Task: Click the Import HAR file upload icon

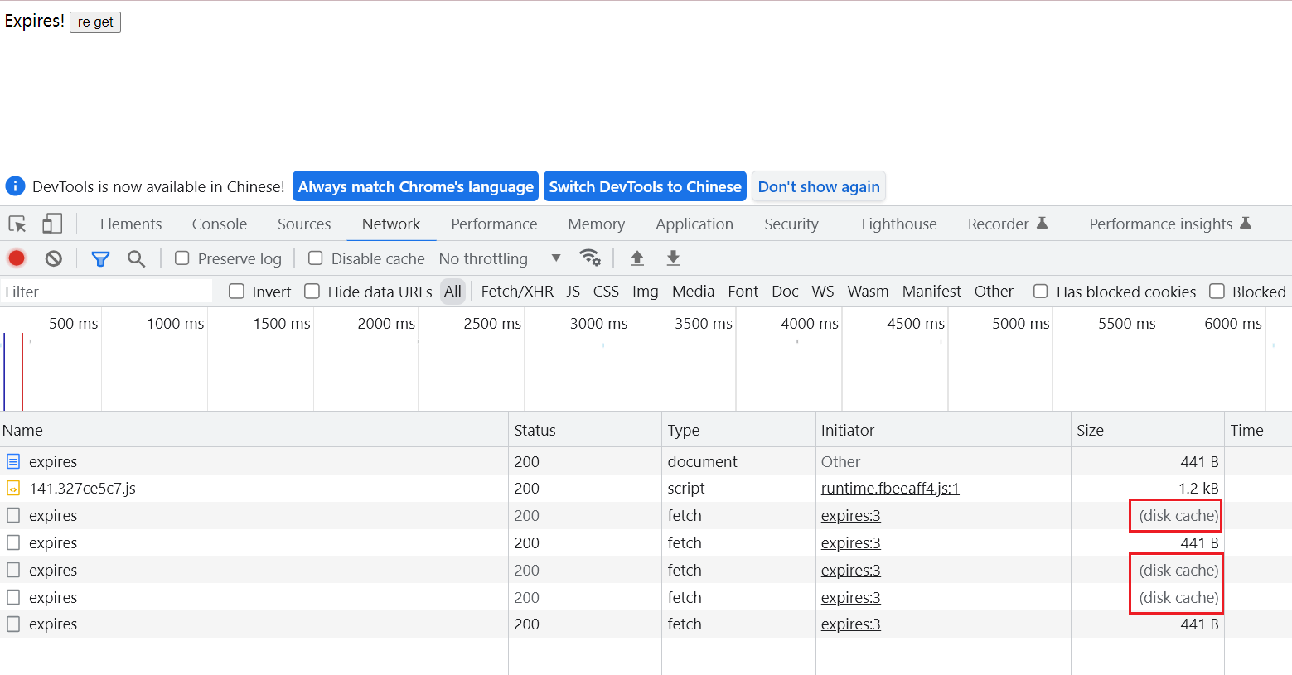Action: click(637, 258)
